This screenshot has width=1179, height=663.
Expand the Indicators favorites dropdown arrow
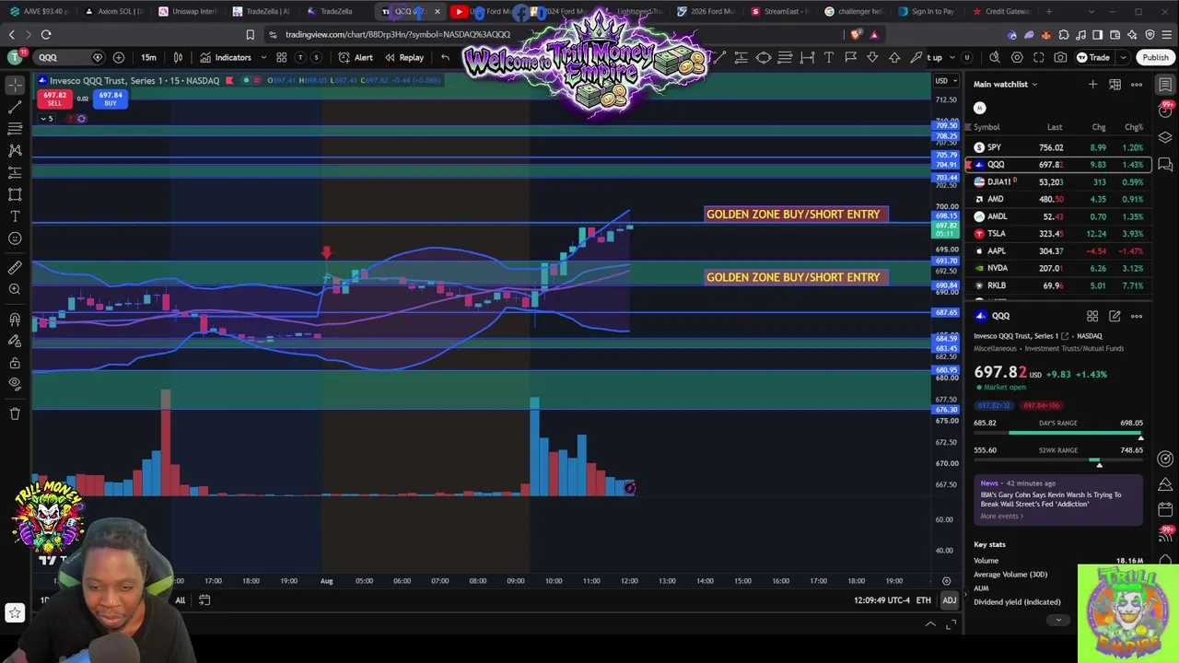click(263, 57)
